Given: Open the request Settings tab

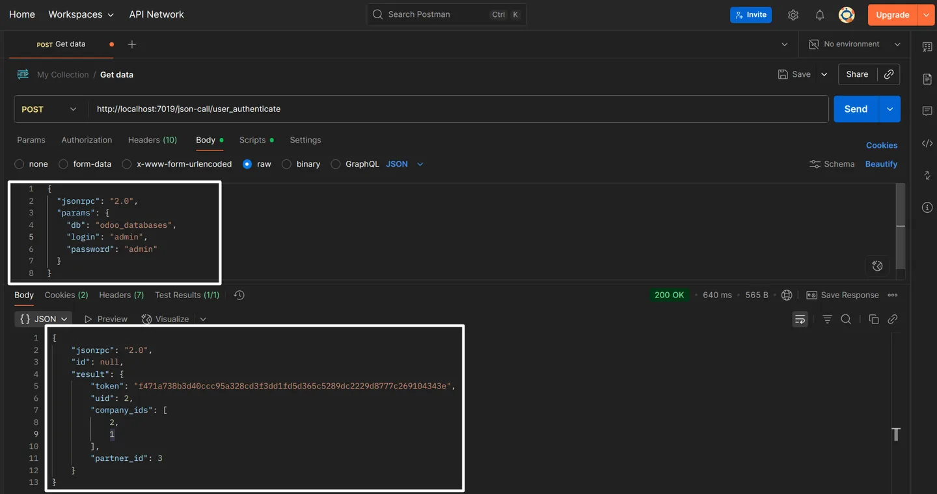Looking at the screenshot, I should 305,140.
